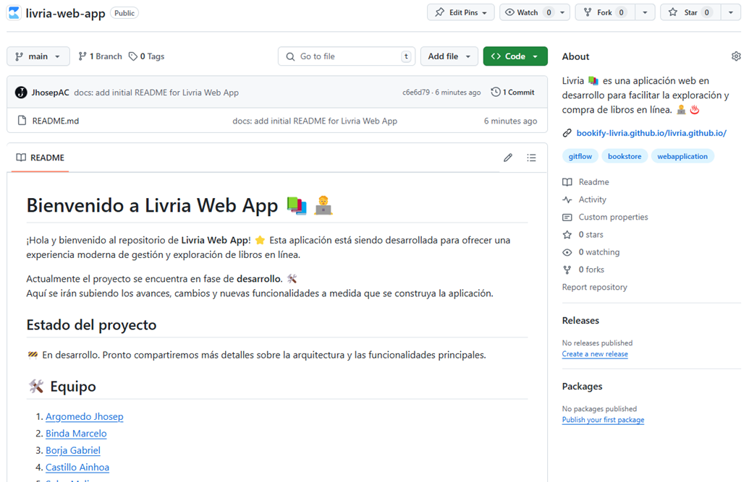Open the main branch selector
Viewport: 749px width, 482px height.
point(38,56)
